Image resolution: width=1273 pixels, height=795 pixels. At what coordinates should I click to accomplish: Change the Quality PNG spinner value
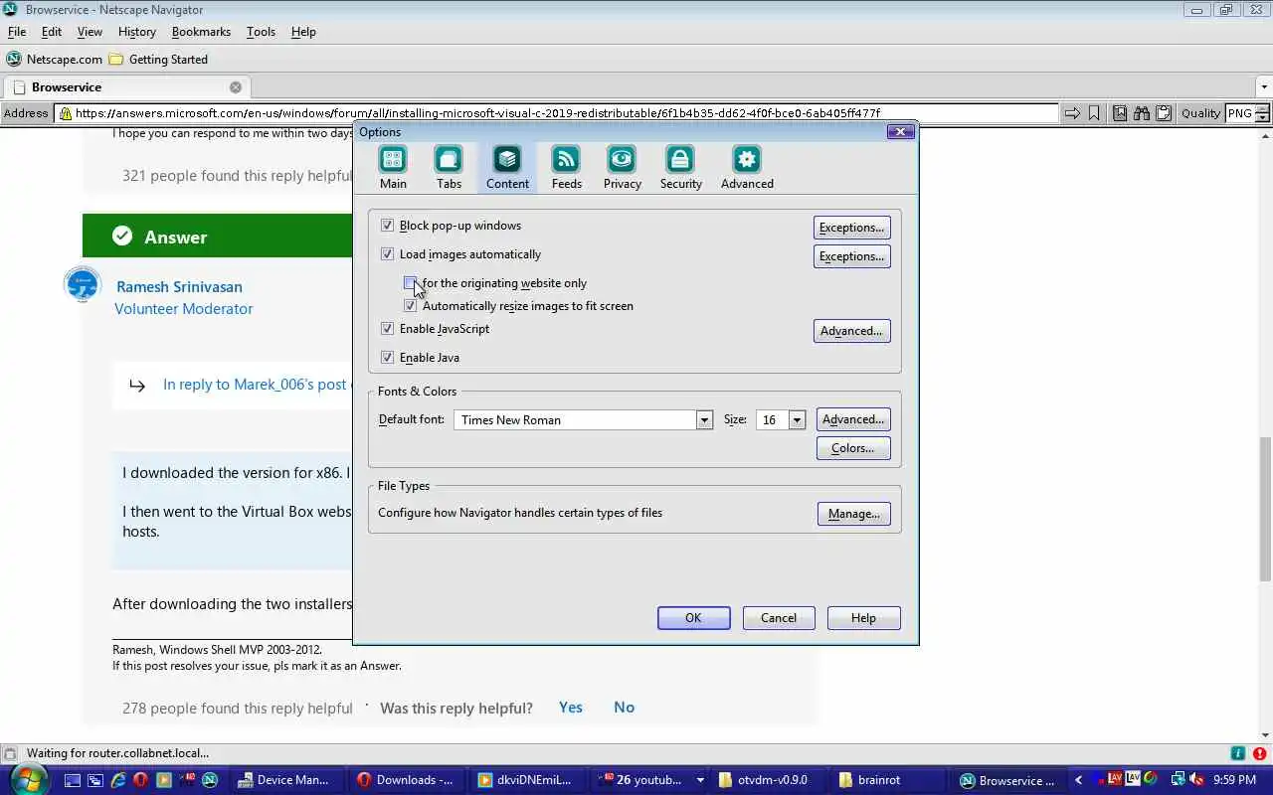[1263, 113]
